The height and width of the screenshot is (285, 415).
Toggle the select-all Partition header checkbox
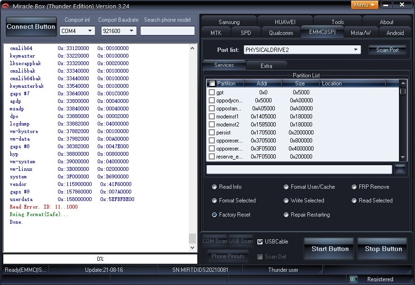point(212,84)
